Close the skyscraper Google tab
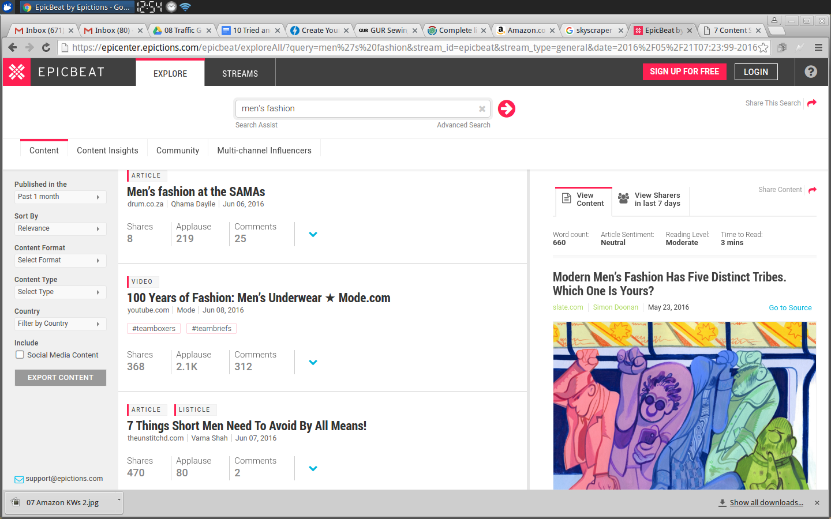 tap(621, 31)
